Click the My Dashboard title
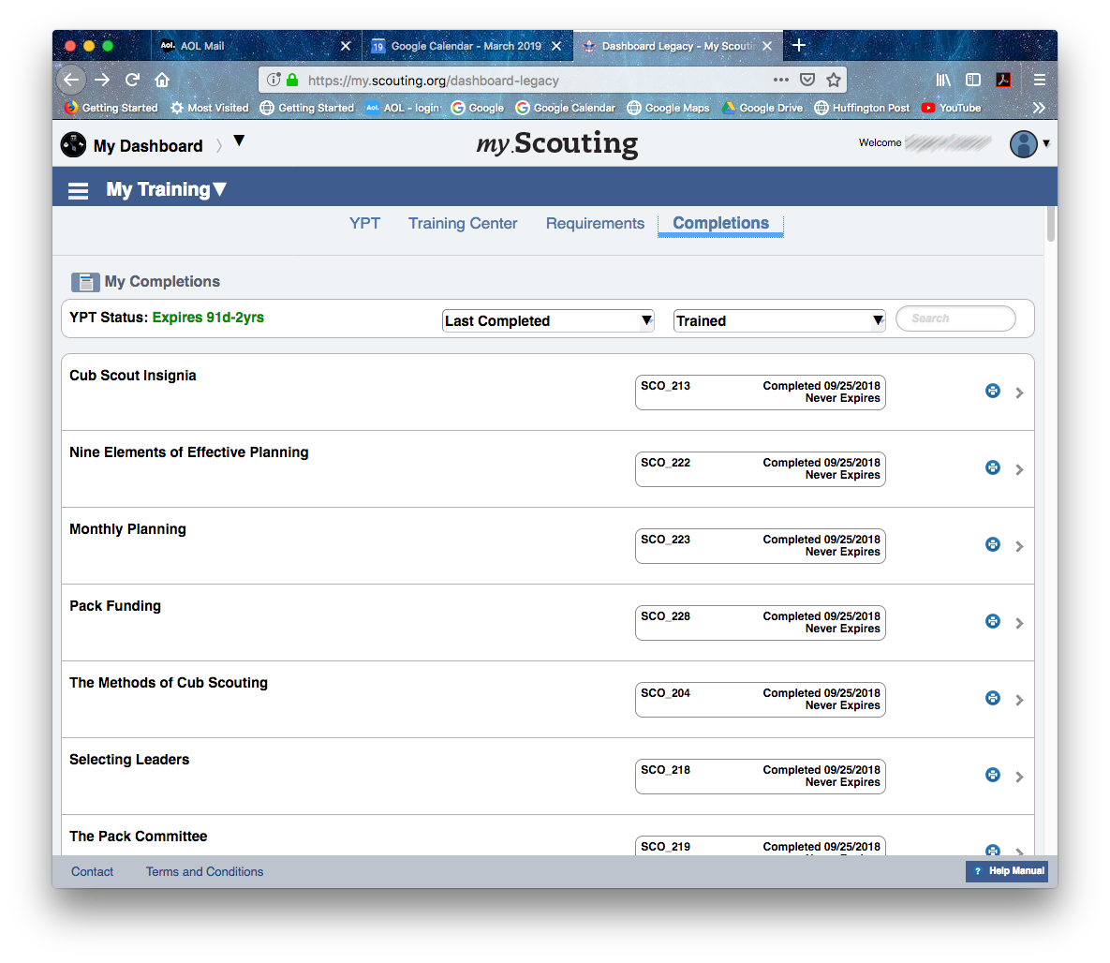This screenshot has height=963, width=1110. tap(148, 146)
